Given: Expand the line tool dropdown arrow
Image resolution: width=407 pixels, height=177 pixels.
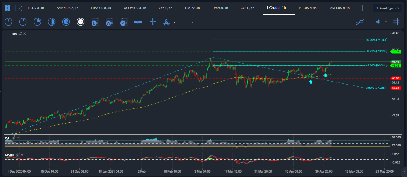Looking at the screenshot, I should pos(193,22).
